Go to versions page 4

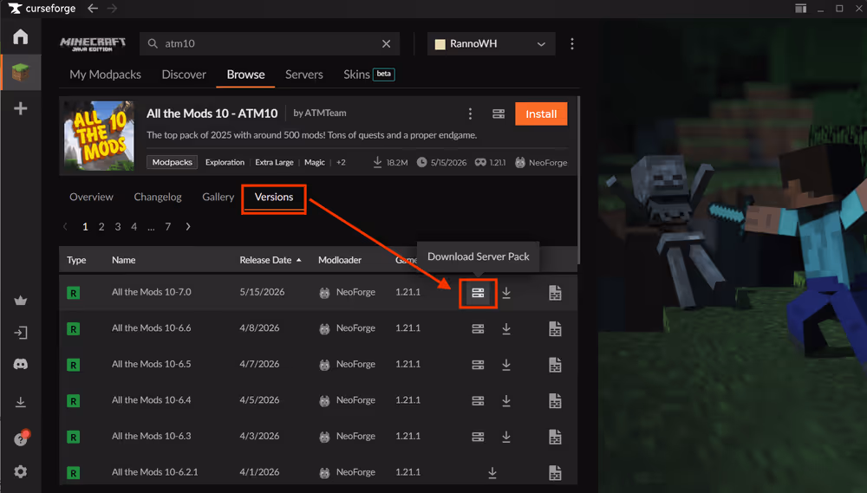click(134, 227)
